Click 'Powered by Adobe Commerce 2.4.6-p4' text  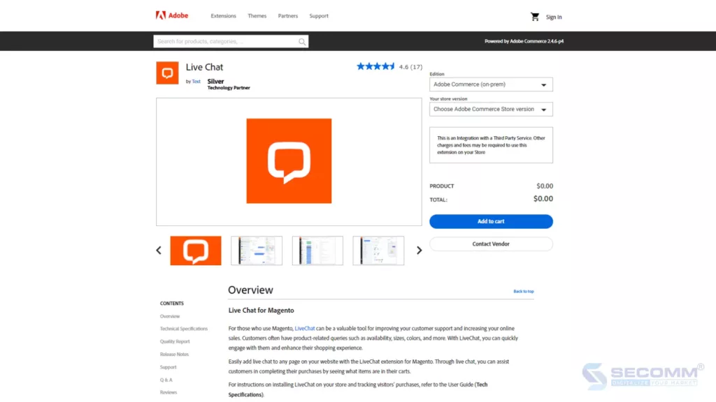click(x=524, y=41)
